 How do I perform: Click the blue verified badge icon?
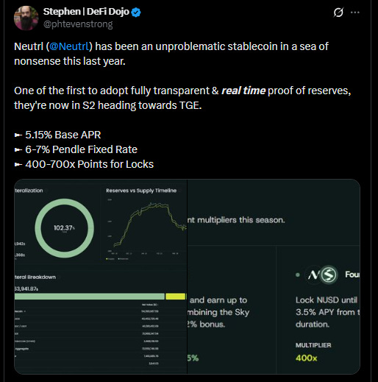[136, 13]
